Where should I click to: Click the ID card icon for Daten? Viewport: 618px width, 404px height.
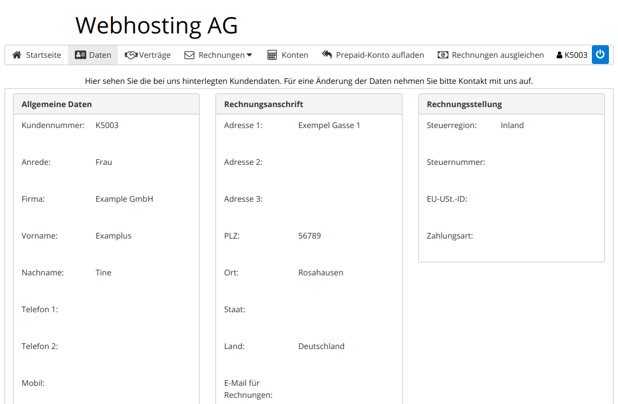[81, 55]
